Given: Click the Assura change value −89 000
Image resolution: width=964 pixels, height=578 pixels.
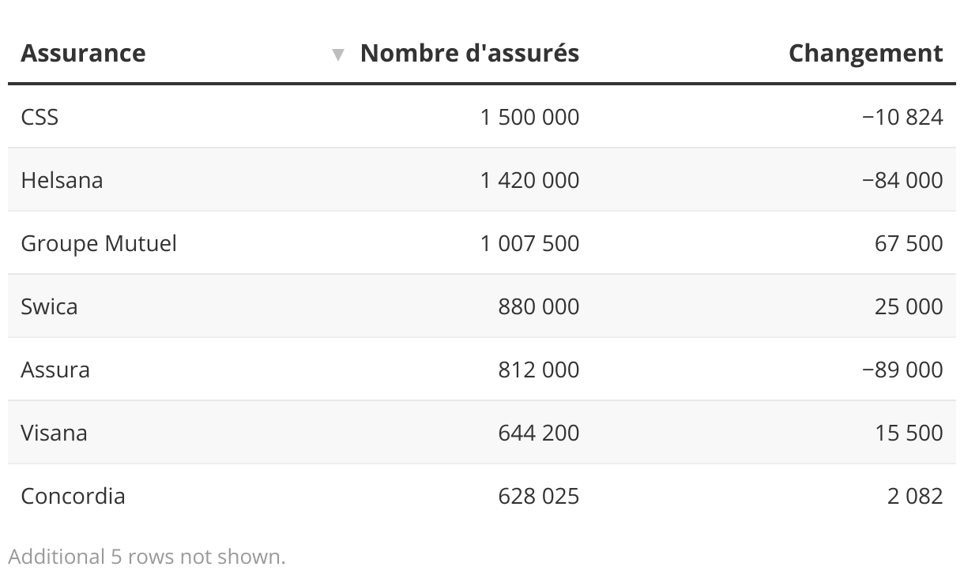Looking at the screenshot, I should (902, 370).
